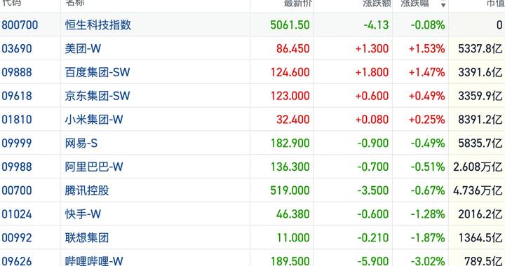This screenshot has height=266, width=505.
Task: Click percentage +0.49%
Action: tap(426, 96)
